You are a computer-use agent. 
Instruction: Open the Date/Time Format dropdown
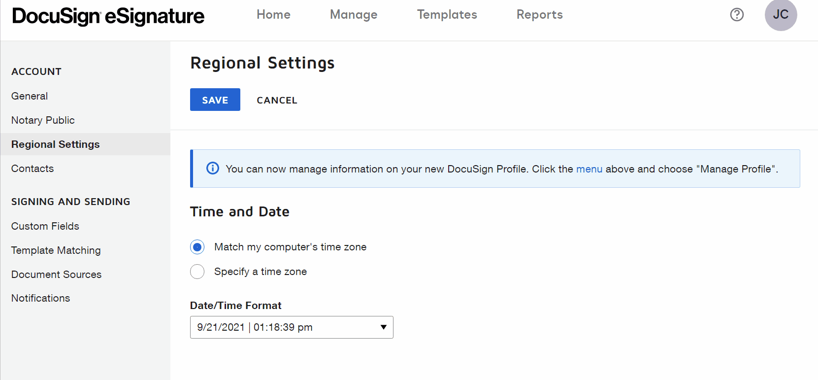[x=292, y=327]
